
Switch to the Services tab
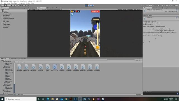[155, 8]
